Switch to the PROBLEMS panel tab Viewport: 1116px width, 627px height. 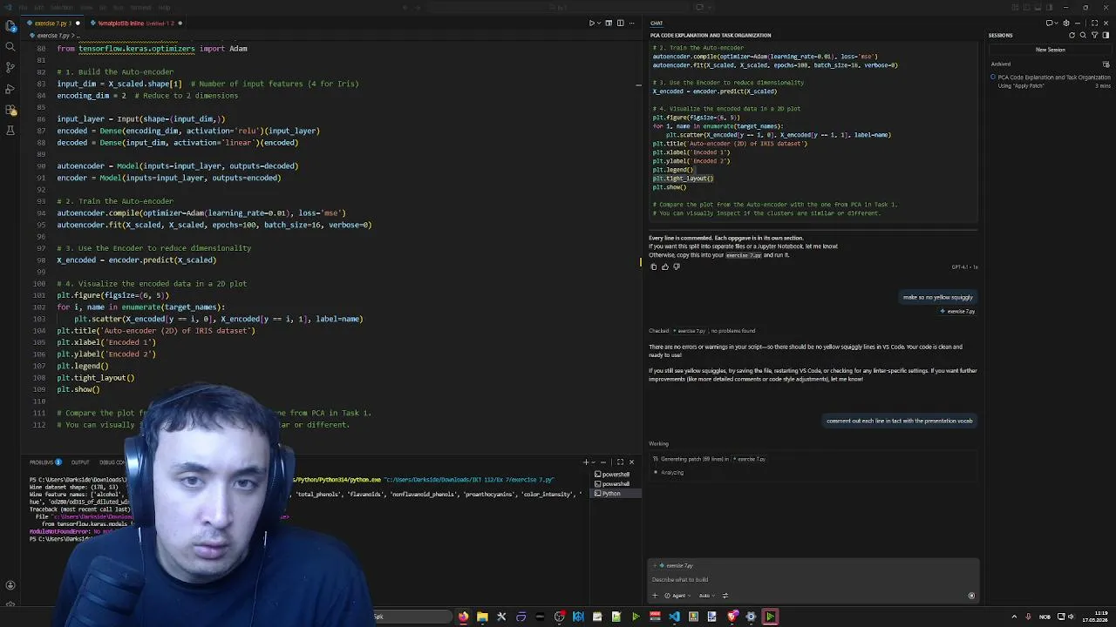click(44, 462)
